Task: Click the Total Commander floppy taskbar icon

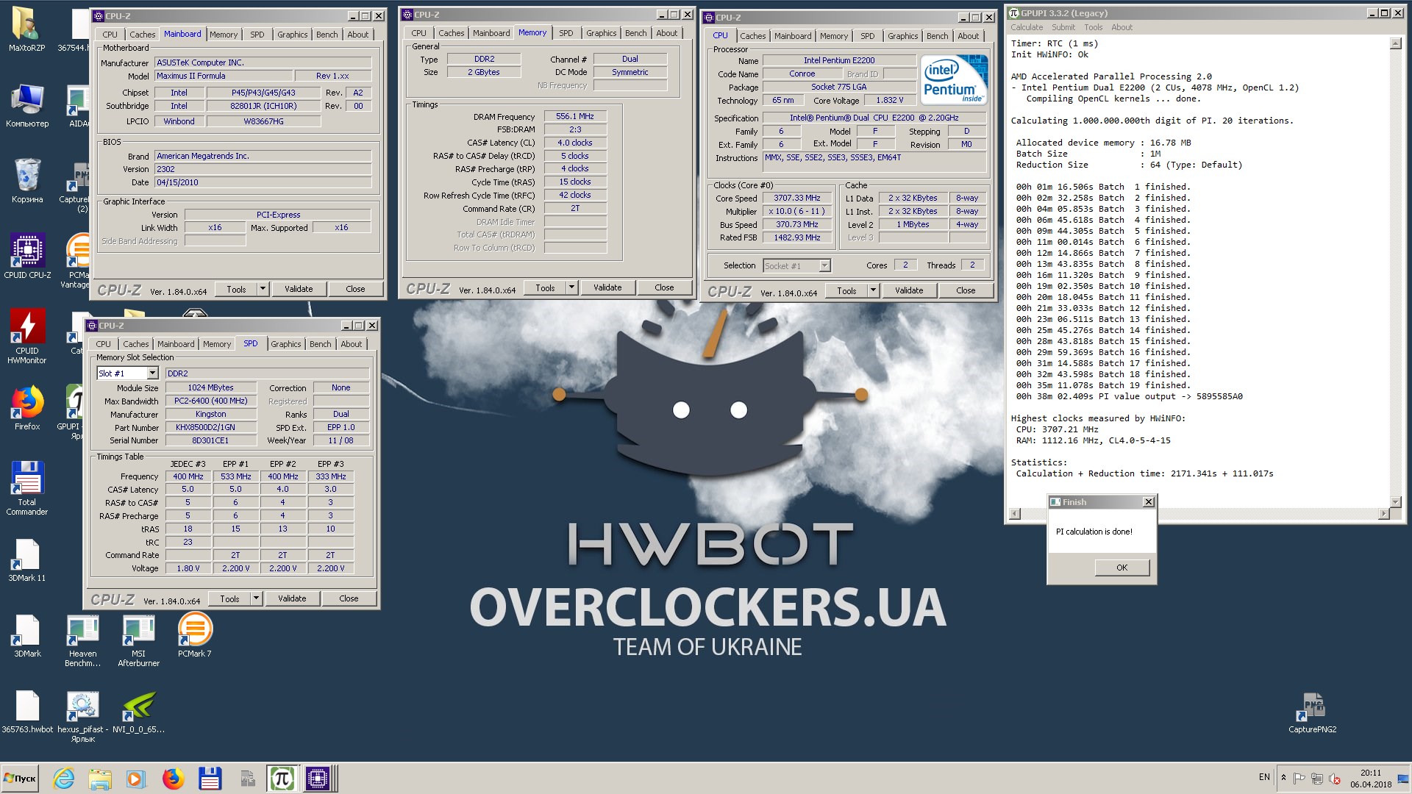Action: pos(210,778)
